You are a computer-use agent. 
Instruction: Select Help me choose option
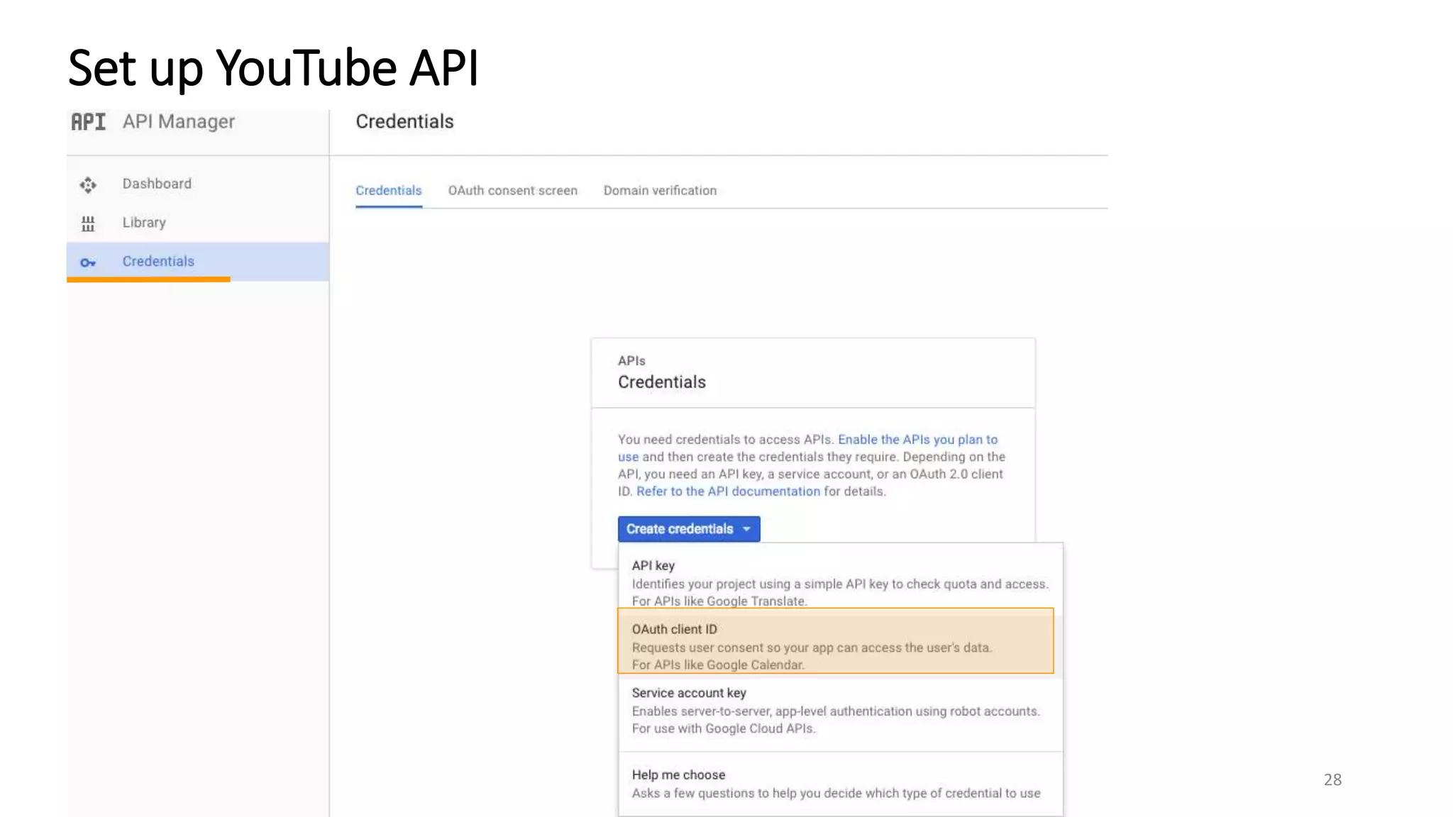841,784
